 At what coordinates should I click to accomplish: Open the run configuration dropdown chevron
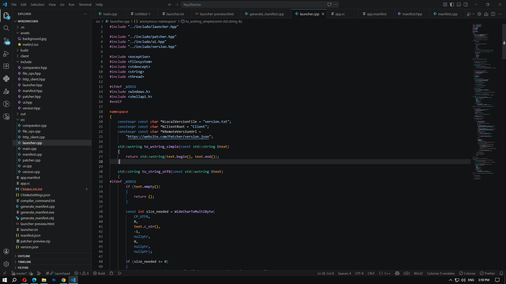[x=473, y=14]
